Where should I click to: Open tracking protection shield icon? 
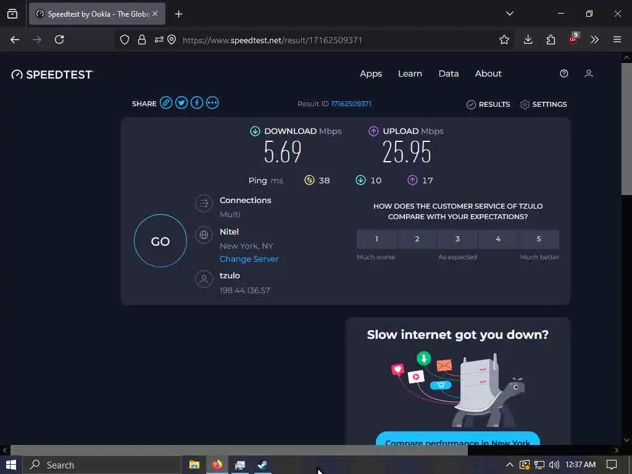[125, 39]
